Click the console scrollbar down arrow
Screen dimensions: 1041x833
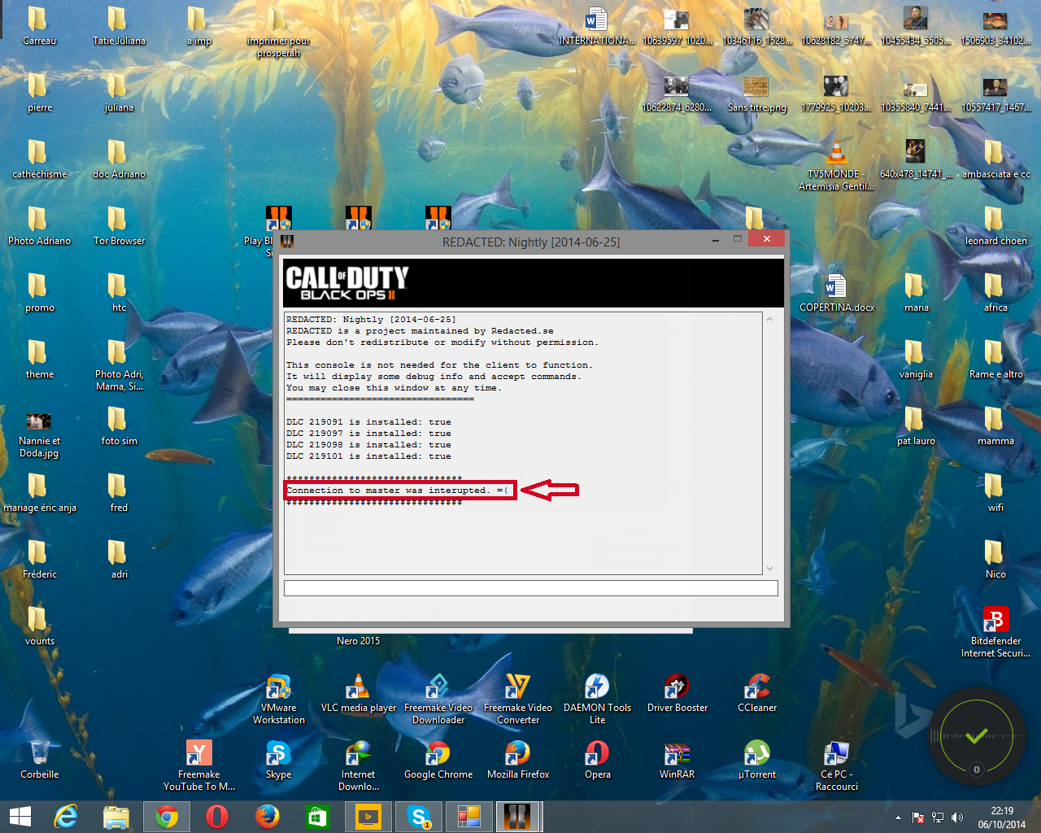click(769, 569)
